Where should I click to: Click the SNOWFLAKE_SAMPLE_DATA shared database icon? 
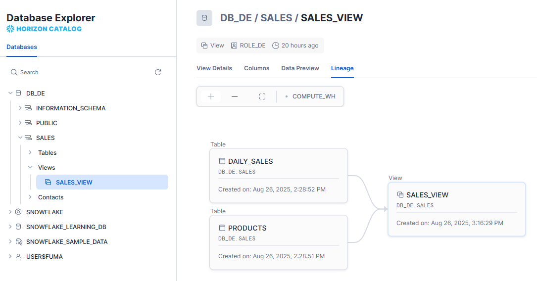[x=18, y=242]
